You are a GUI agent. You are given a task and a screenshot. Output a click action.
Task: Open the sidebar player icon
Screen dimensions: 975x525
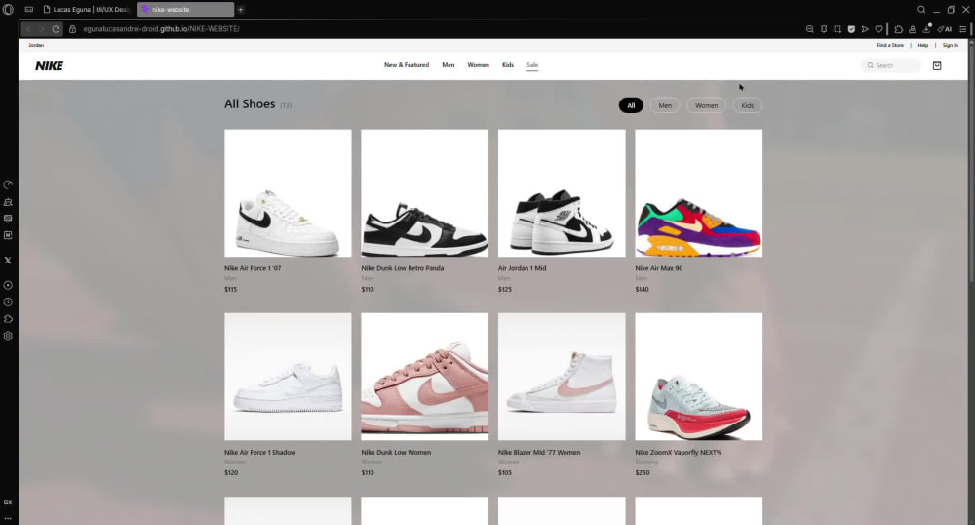(8, 286)
